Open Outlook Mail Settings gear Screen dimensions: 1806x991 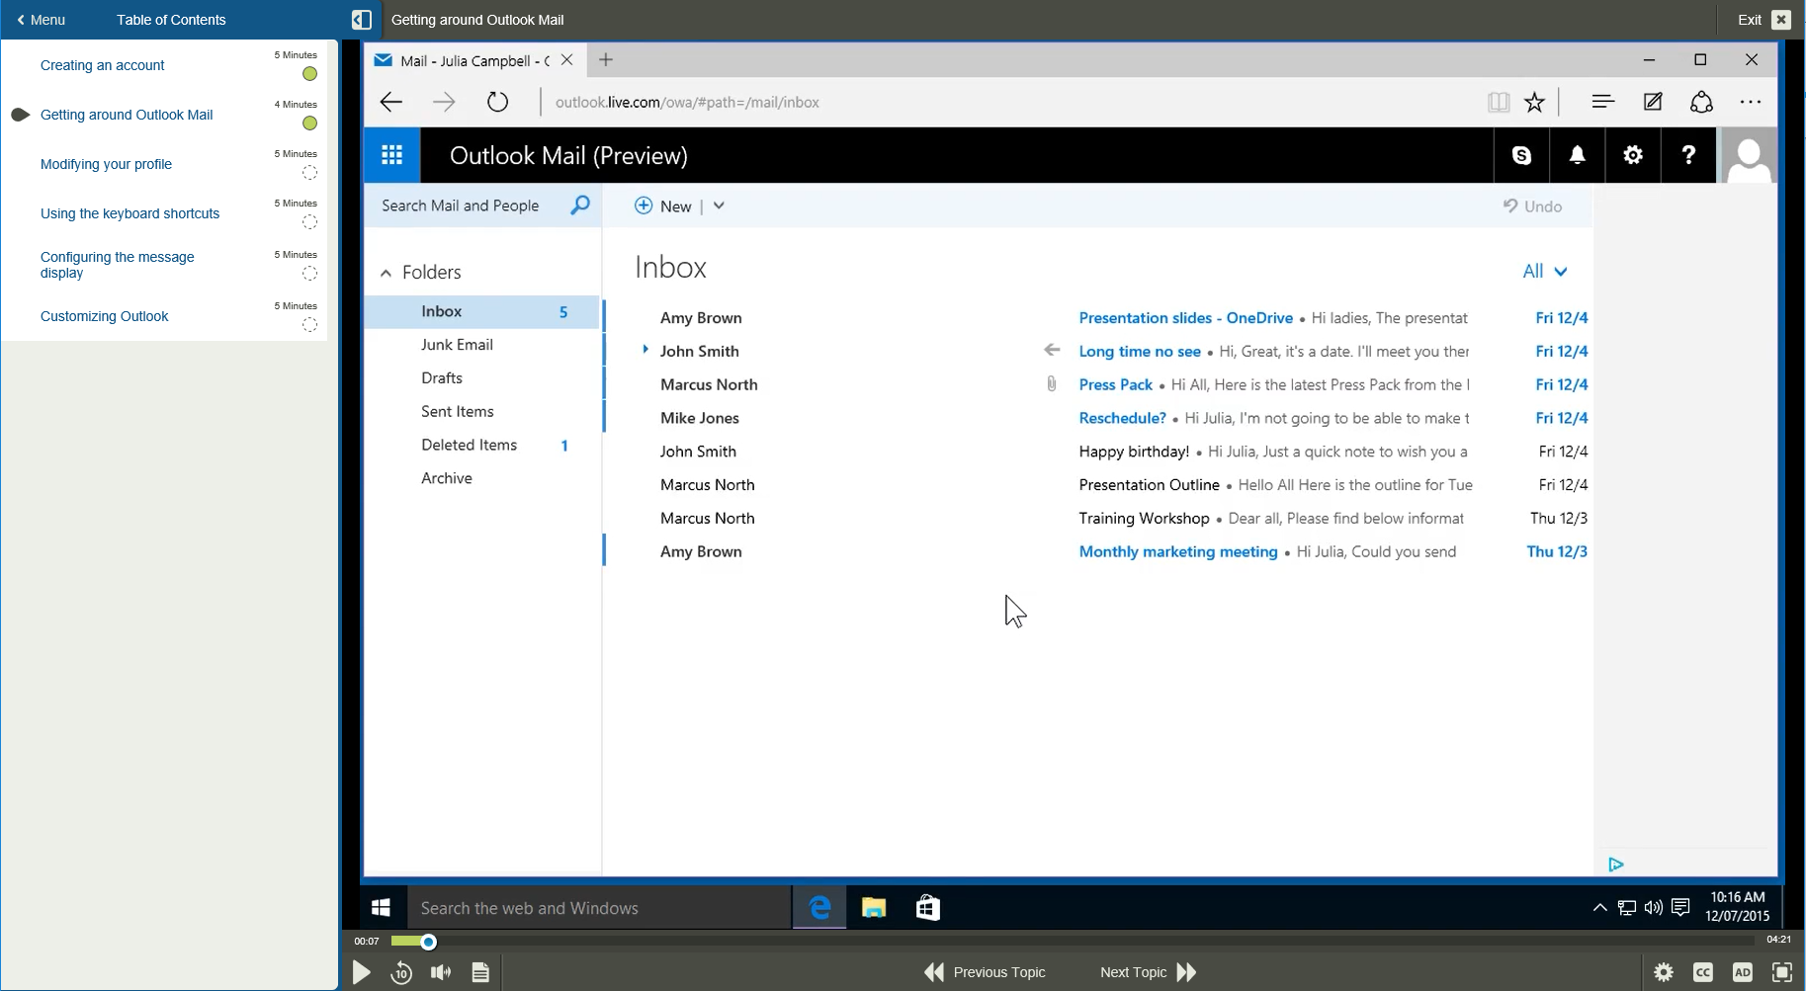[1632, 155]
